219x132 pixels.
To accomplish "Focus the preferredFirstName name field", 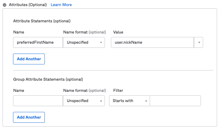I will click(38, 42).
